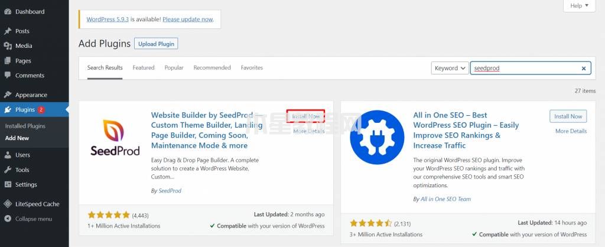Click the WordPress 5.9.3 link

pos(108,19)
